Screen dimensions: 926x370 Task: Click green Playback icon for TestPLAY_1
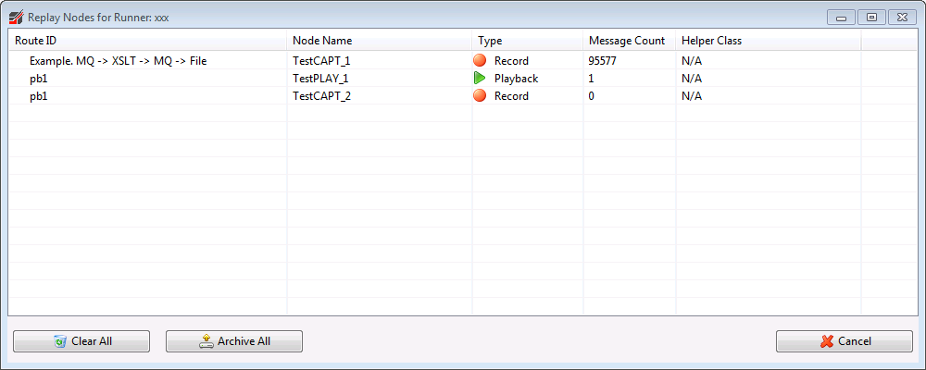point(480,79)
